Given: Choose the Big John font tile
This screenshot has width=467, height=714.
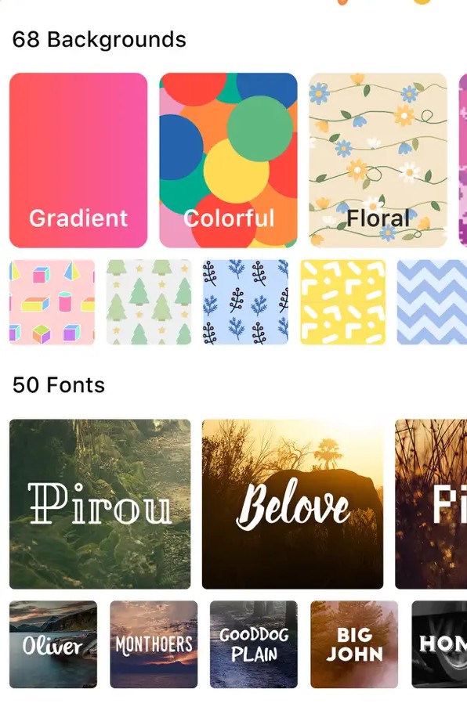Looking at the screenshot, I should (354, 644).
